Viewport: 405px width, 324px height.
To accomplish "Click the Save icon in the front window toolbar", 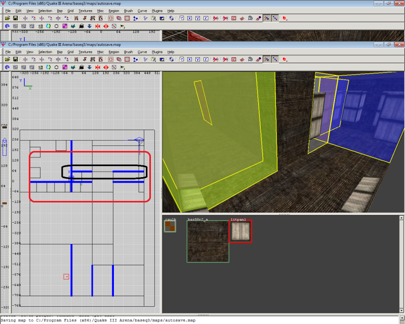I will [x=16, y=59].
